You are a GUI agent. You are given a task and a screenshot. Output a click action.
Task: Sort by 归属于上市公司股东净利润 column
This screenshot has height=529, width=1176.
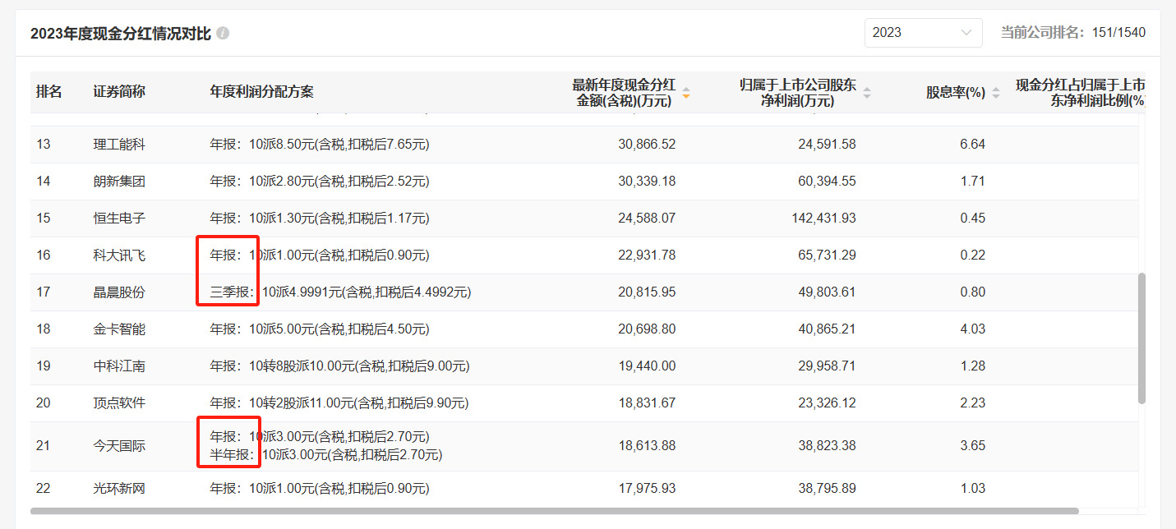[x=866, y=93]
